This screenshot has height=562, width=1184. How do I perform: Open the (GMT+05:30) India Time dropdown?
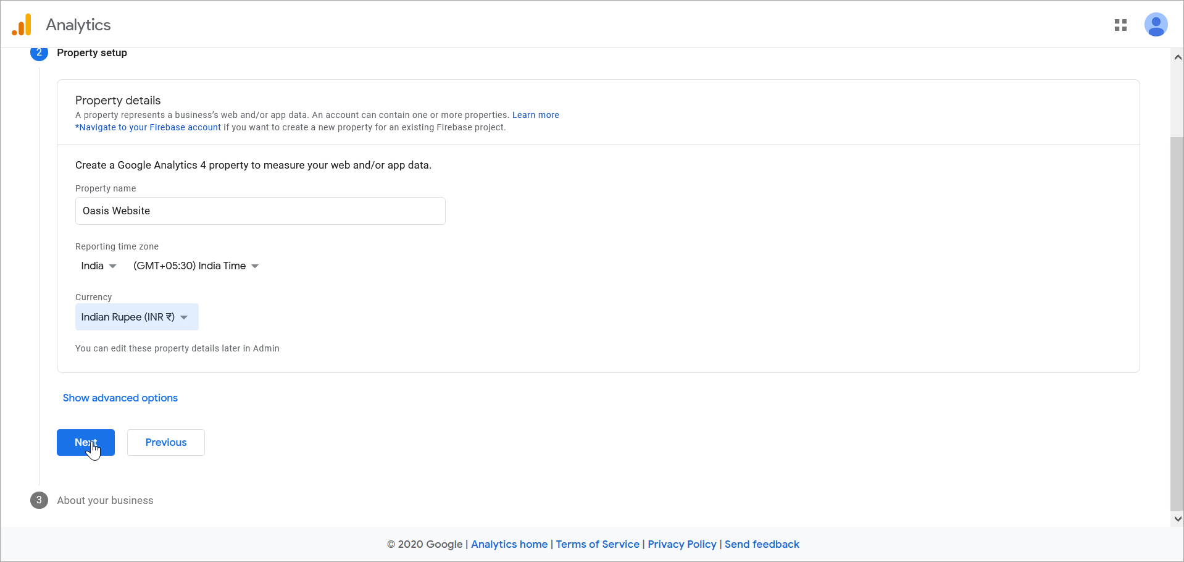[x=196, y=266]
